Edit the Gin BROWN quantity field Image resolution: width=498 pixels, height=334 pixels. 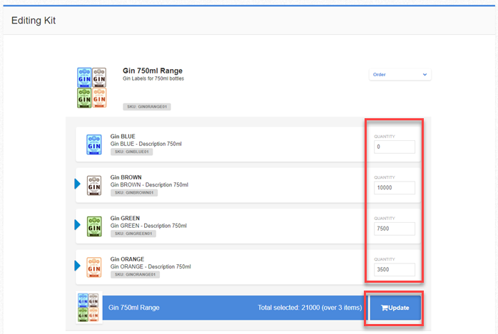[x=395, y=188]
